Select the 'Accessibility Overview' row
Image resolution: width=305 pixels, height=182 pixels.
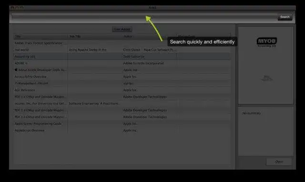coord(122,77)
